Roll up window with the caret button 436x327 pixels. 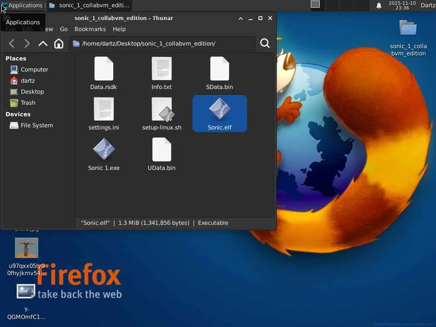pyautogui.click(x=241, y=18)
